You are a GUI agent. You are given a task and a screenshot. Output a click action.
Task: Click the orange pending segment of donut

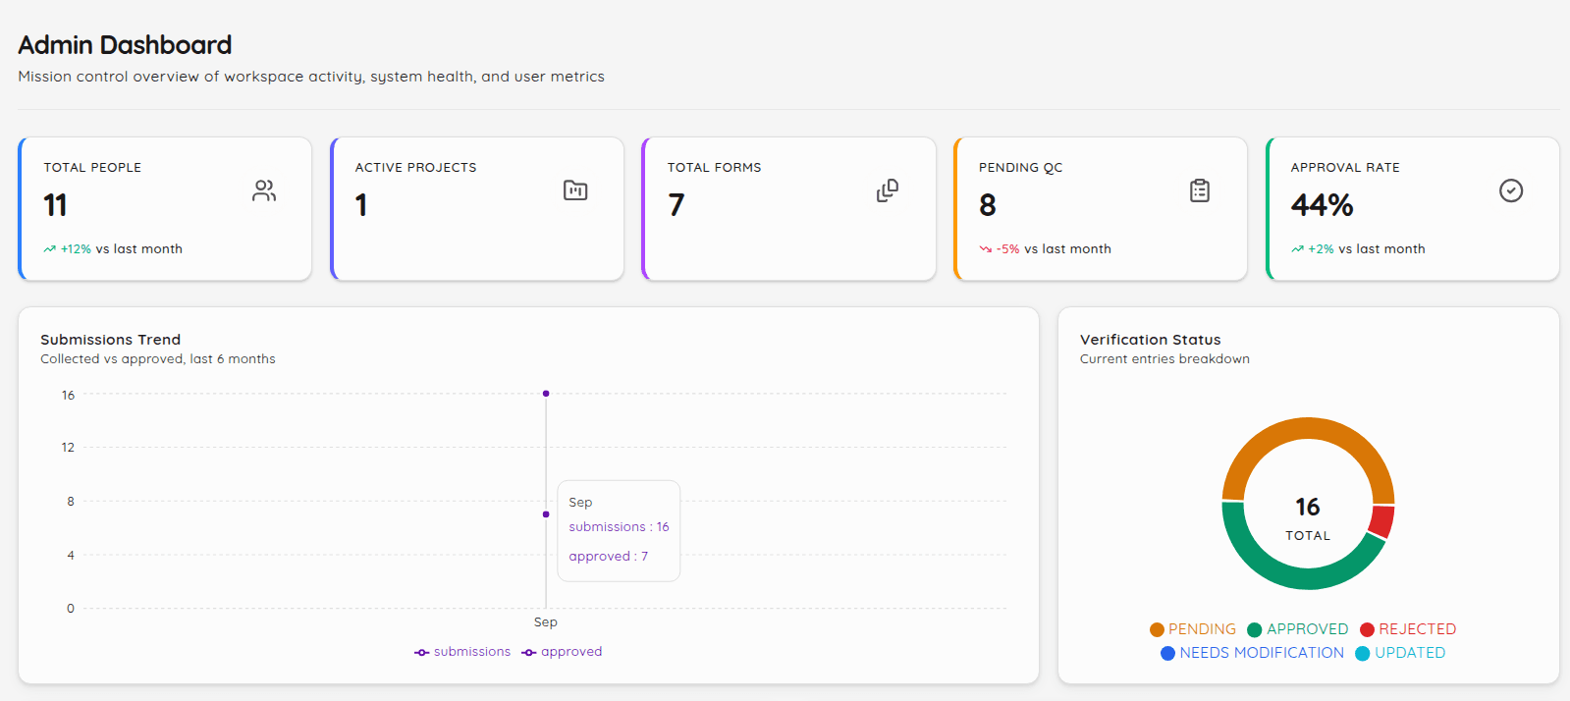pyautogui.click(x=1307, y=429)
